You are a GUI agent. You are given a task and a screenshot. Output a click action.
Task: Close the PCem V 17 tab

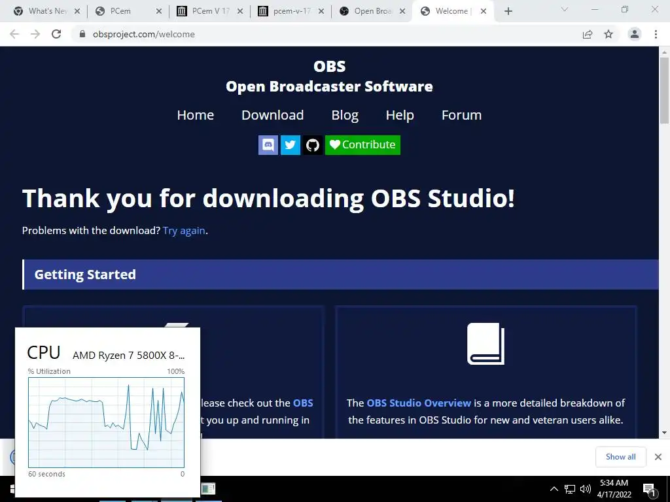tap(239, 11)
